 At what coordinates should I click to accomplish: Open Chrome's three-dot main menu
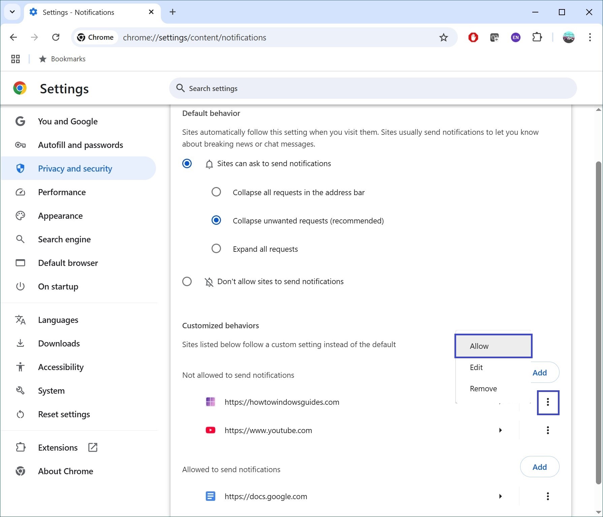point(590,37)
